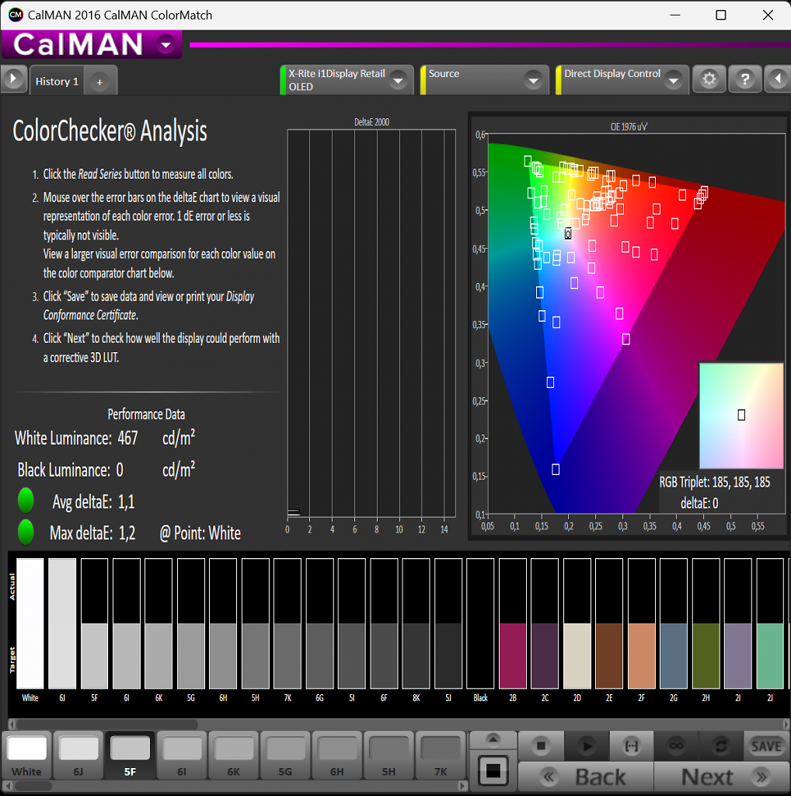Viewport: 791px width, 796px height.
Task: Click the SAVE button
Action: coord(767,745)
